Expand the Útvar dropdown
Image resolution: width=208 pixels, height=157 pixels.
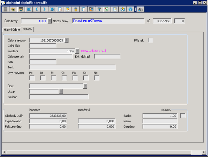(x=61, y=92)
